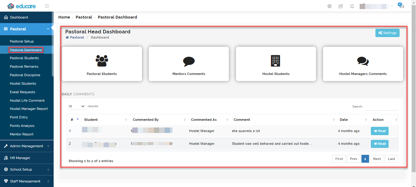Open Pastoral Students in sidebar
416x187 pixels.
(x=24, y=58)
